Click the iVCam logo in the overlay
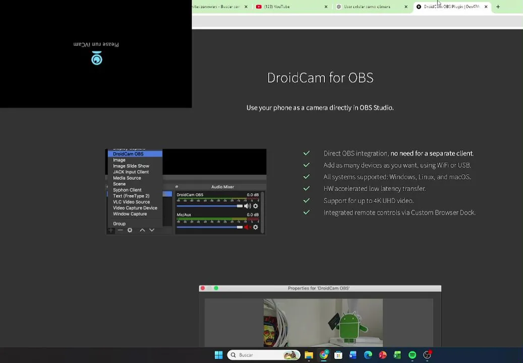 97,58
